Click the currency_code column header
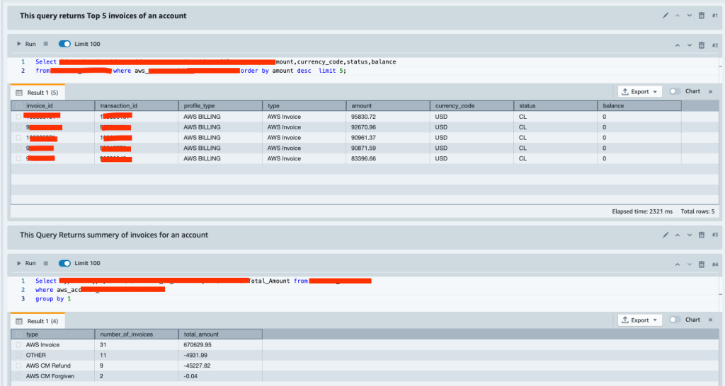 472,106
